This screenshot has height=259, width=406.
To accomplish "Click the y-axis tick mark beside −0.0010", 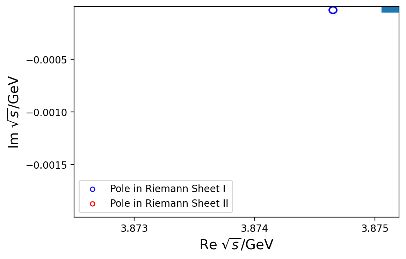I will (72, 112).
